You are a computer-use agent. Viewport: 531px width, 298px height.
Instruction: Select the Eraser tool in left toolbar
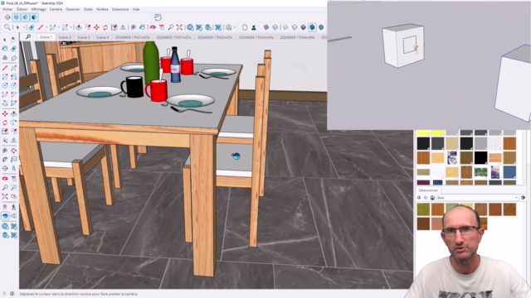tap(13, 49)
